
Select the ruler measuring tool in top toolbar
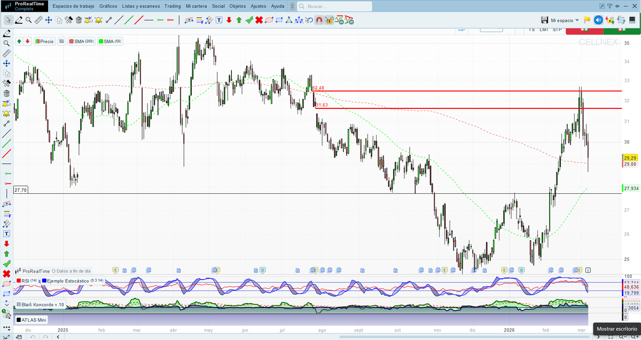click(39, 20)
